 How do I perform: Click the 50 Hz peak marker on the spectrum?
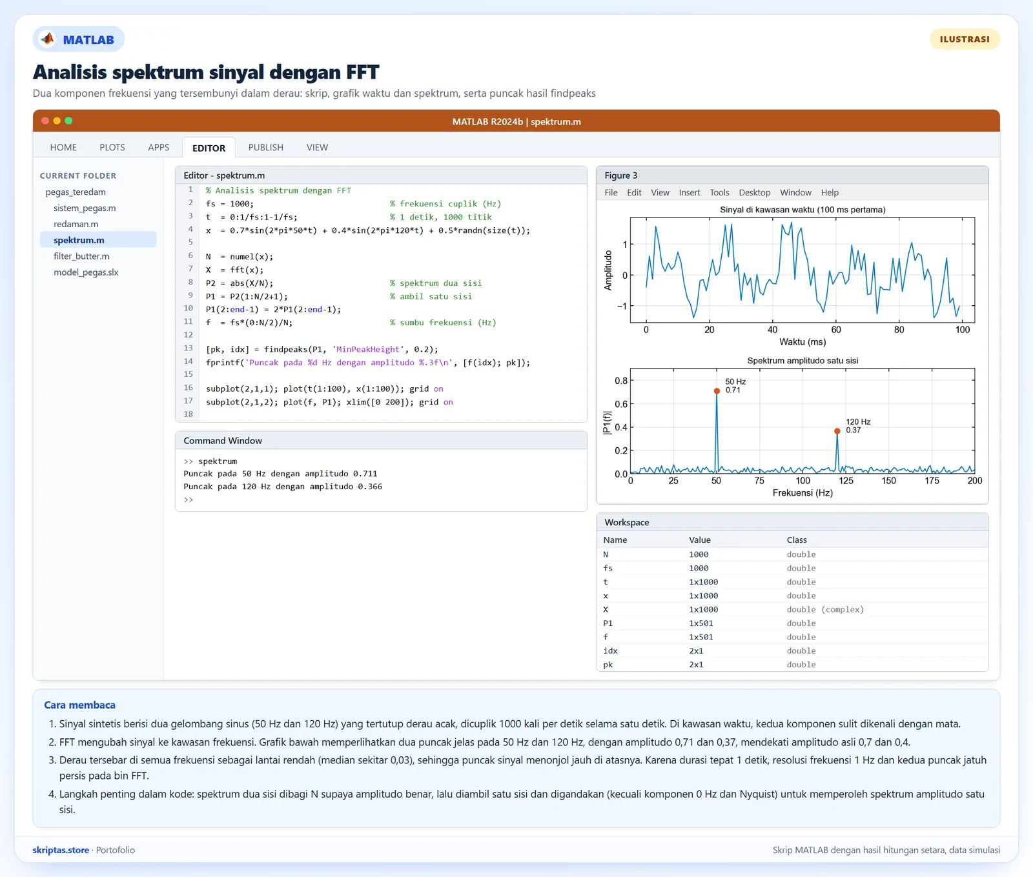point(717,391)
